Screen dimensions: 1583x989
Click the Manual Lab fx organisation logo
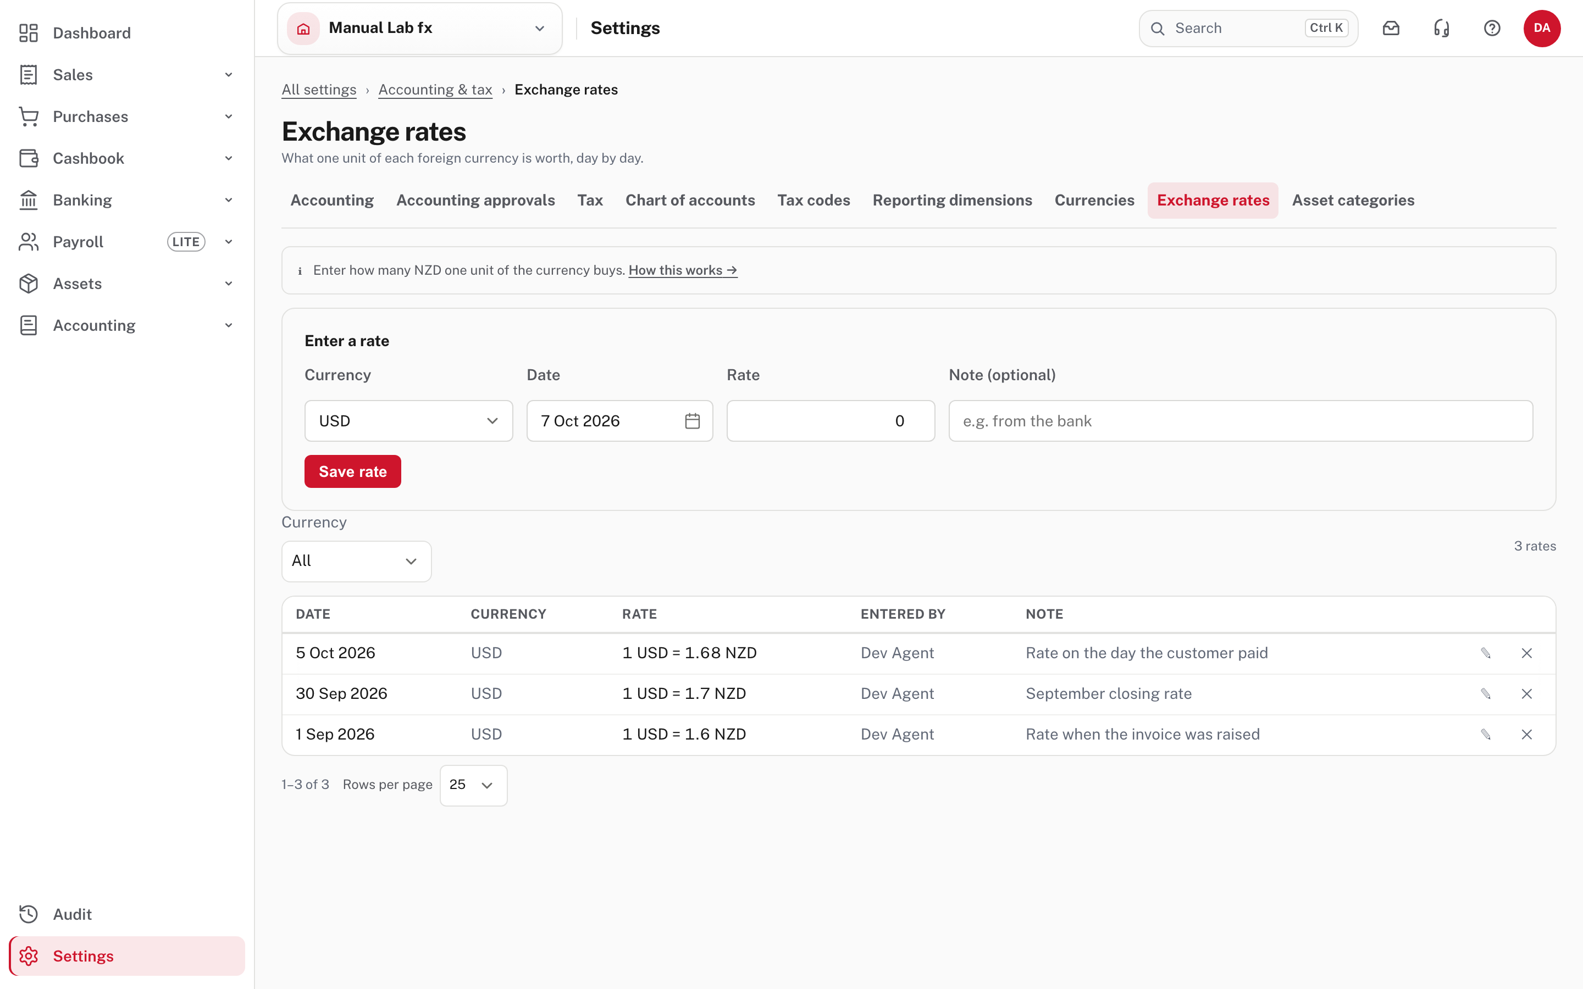[303, 28]
